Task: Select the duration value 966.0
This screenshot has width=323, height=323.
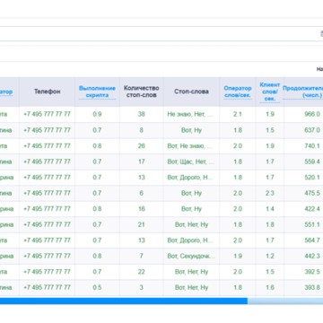Action: pyautogui.click(x=312, y=114)
